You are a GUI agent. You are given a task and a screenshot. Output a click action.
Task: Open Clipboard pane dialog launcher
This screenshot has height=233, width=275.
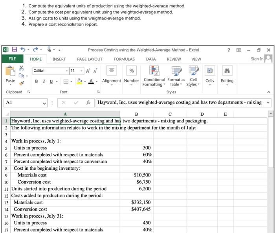pos(29,92)
